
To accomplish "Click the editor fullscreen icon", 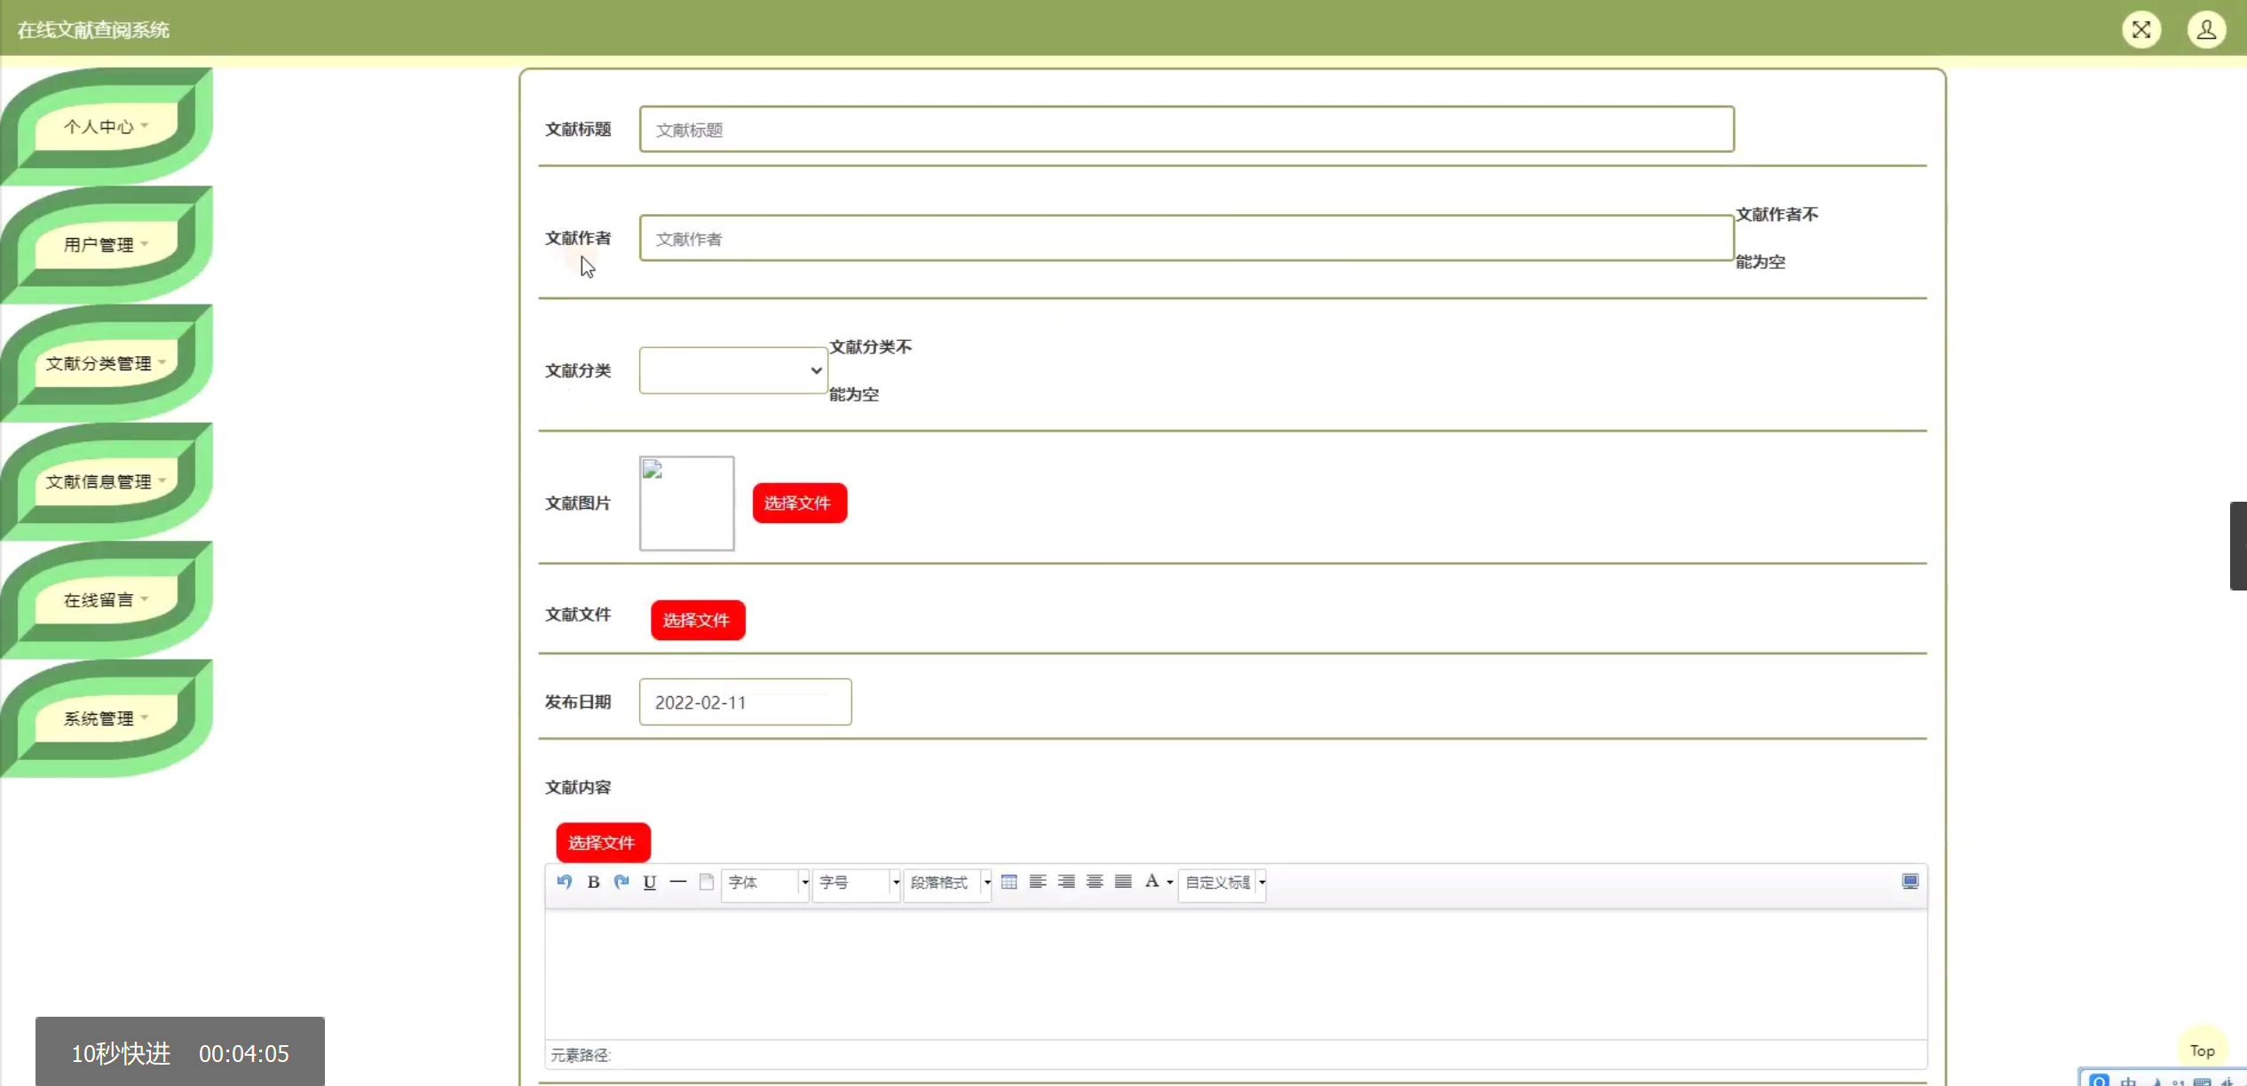I will pos(1910,882).
